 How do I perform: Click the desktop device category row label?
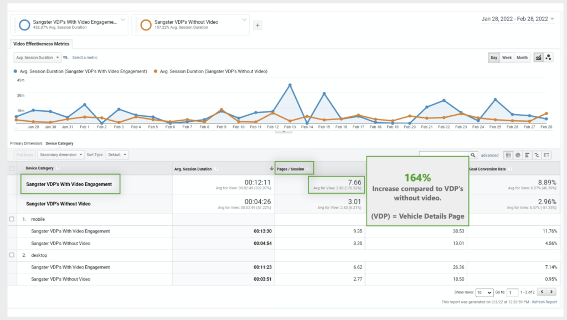[39, 255]
